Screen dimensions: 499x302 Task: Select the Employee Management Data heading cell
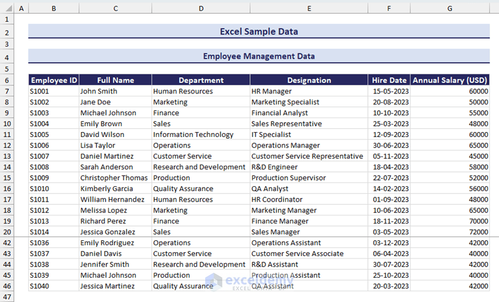259,57
